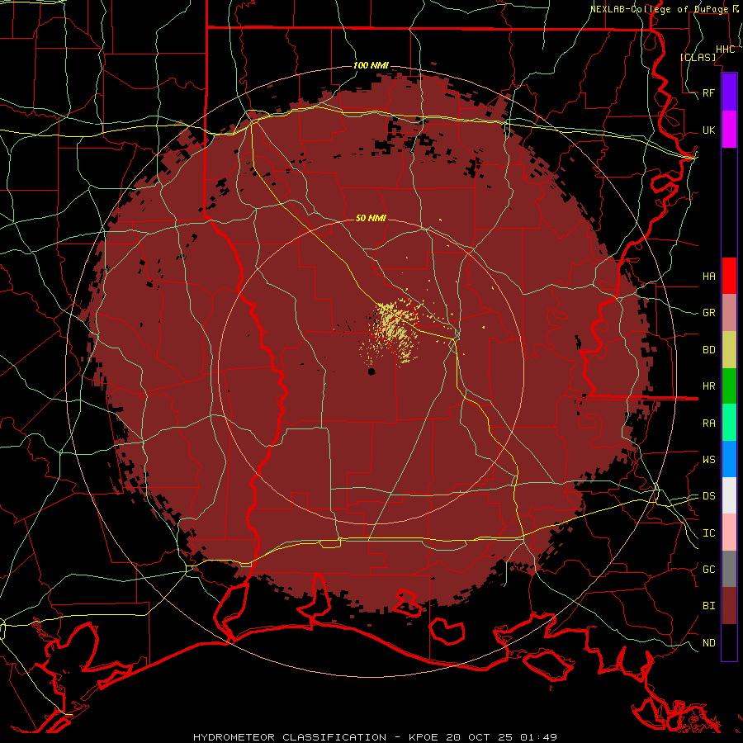Screen dimensions: 743x743
Task: Click the KPOE station identifier
Action: tap(424, 737)
